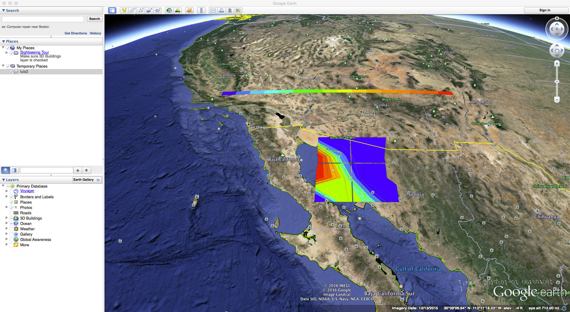Show historical imagery clock icon
The image size is (570, 312).
[169, 10]
